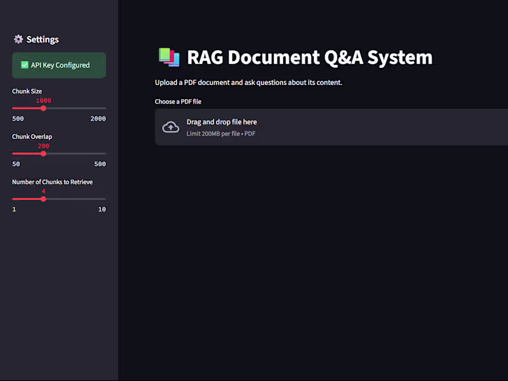Click the Chunk Size current value 1000
This screenshot has height=381, width=508.
click(x=43, y=100)
